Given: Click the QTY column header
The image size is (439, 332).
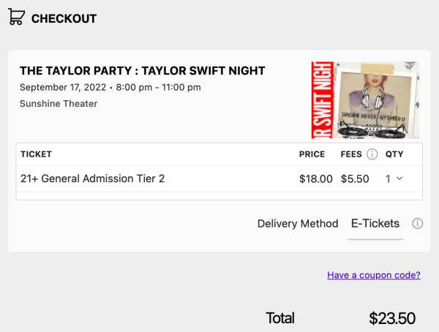Looking at the screenshot, I should 394,154.
